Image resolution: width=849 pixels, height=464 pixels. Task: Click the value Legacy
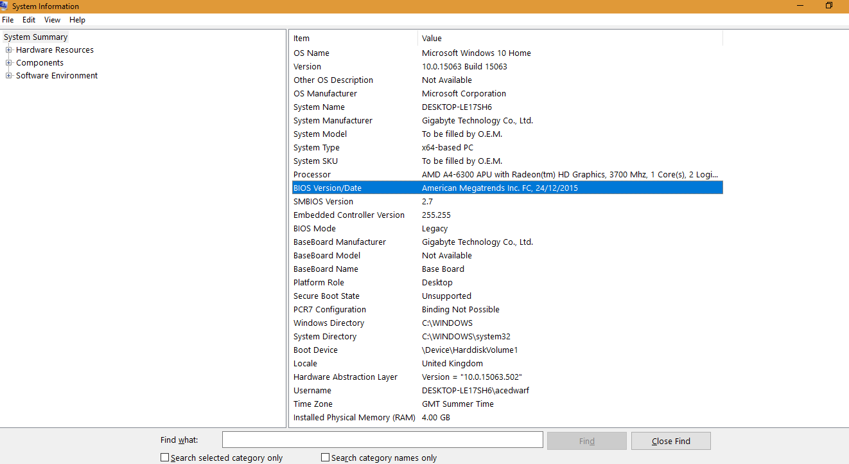(x=435, y=229)
